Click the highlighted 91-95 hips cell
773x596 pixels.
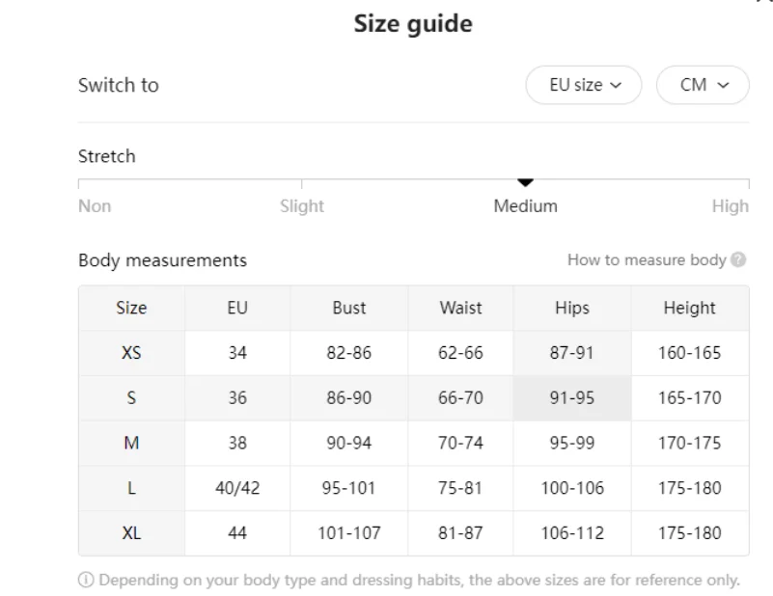coord(571,397)
